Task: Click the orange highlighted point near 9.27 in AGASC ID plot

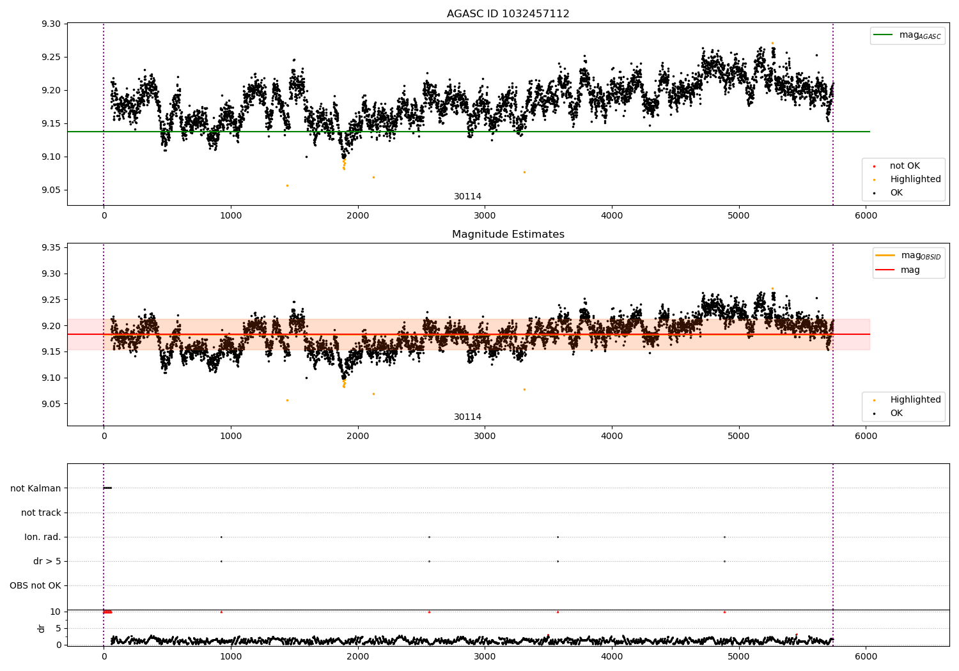Action: [x=772, y=43]
